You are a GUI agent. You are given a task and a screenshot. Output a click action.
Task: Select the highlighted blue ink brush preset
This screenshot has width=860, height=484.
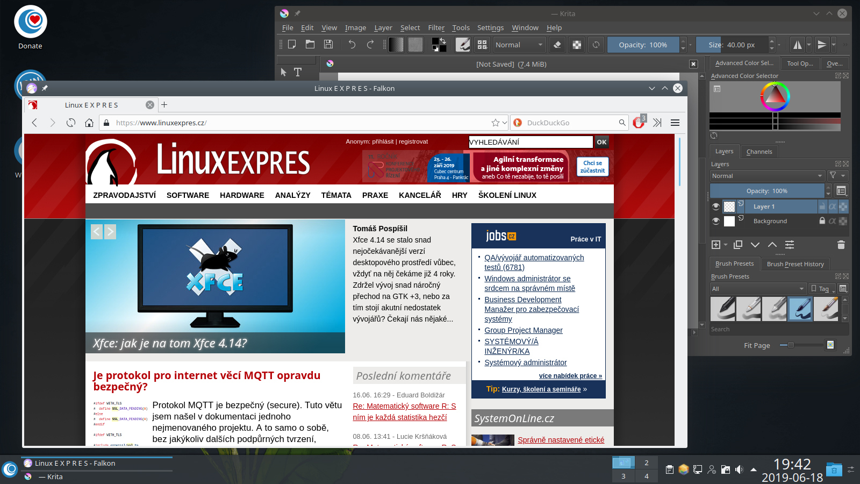(800, 309)
